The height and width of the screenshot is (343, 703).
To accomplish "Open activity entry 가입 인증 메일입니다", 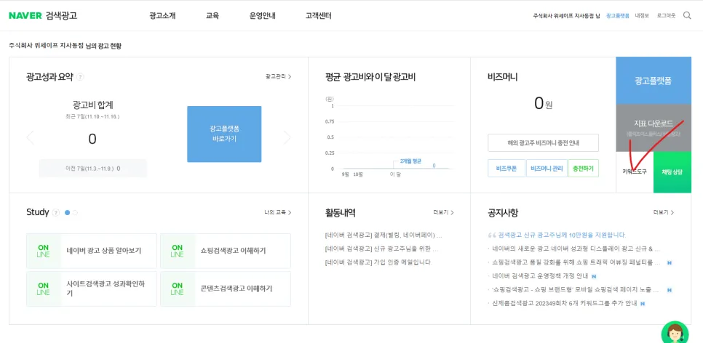I will 378,262.
